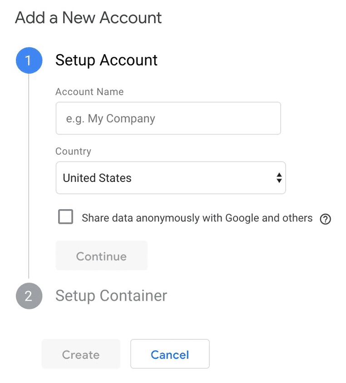Enable the share data anonymously checkbox

[66, 217]
